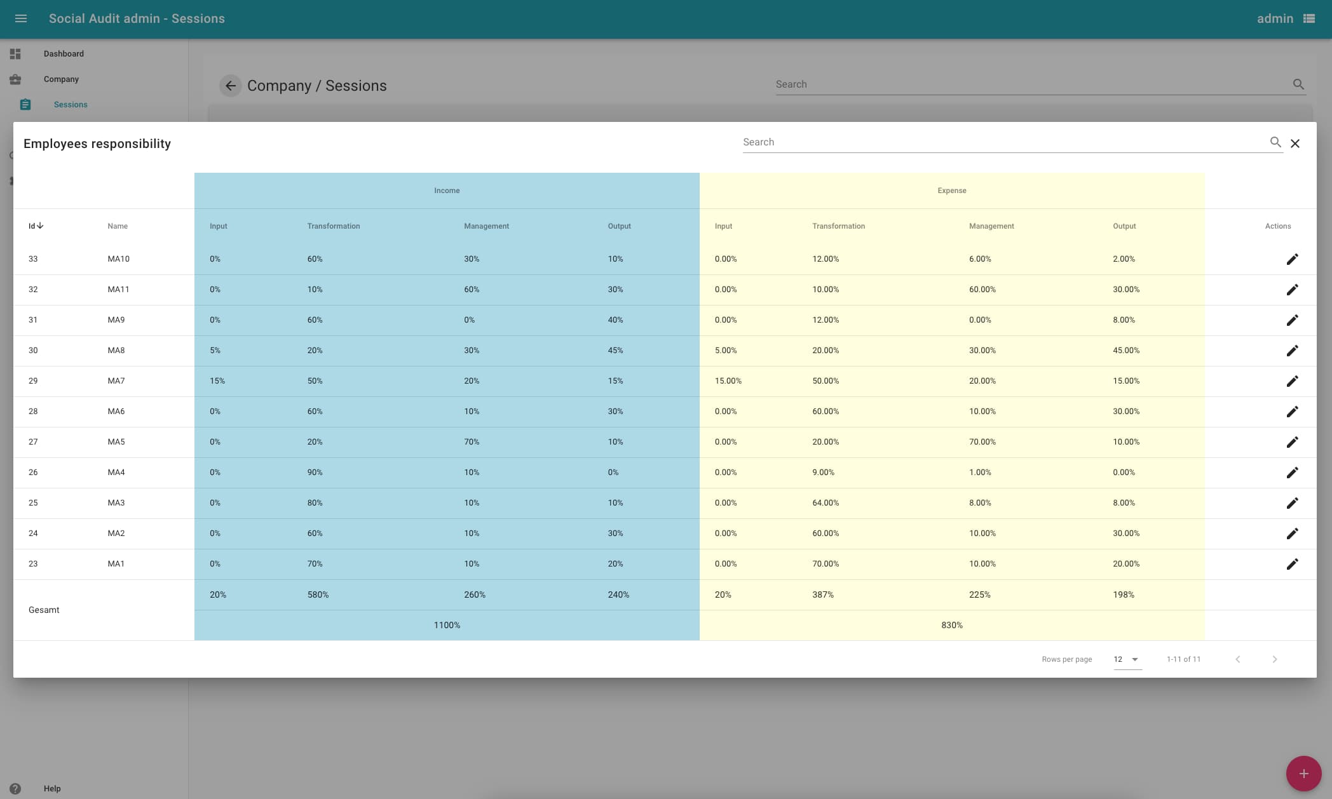Close the Employees responsibility dialog
Image resolution: width=1332 pixels, height=799 pixels.
[x=1295, y=144]
